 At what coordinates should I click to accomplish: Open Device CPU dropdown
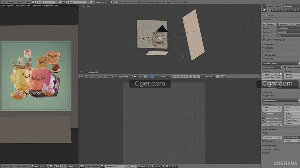[x=288, y=36]
